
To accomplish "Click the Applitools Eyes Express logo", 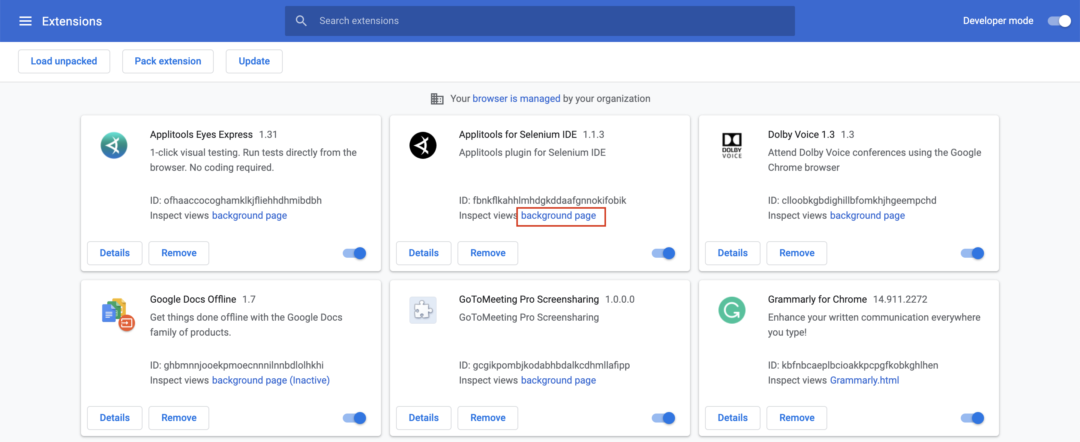I will click(x=114, y=145).
